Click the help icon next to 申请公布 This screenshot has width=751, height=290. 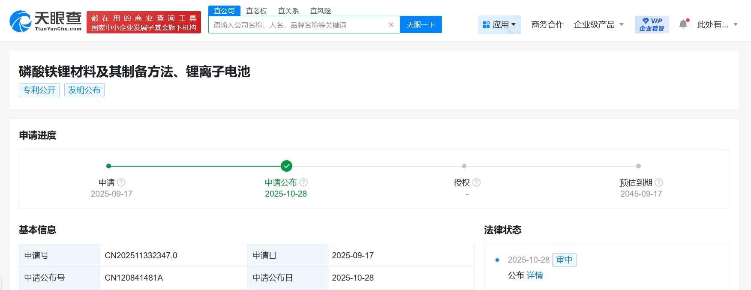click(x=303, y=182)
